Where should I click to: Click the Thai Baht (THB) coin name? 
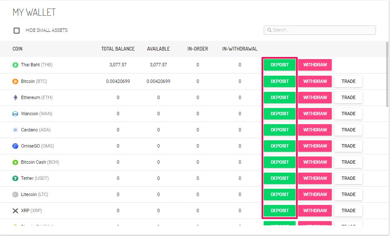37,65
